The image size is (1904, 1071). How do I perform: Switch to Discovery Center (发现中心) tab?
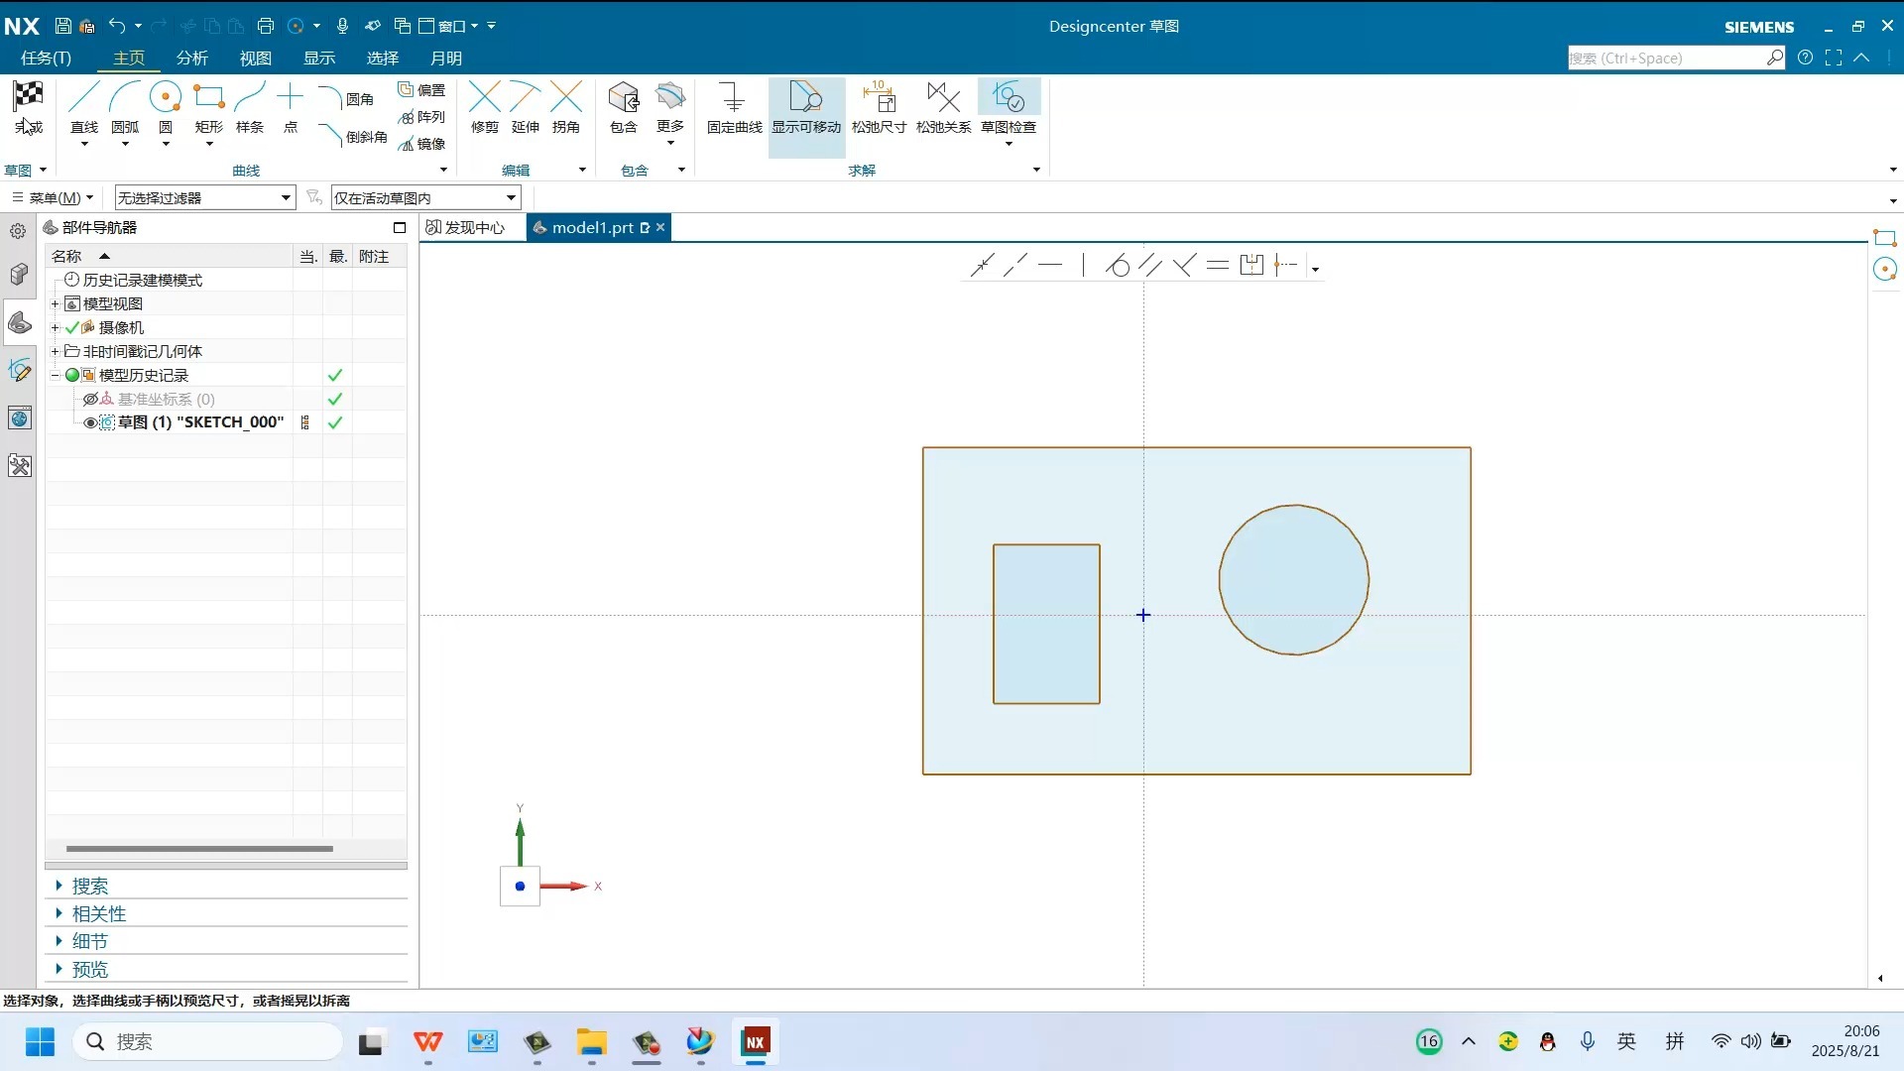click(x=466, y=228)
